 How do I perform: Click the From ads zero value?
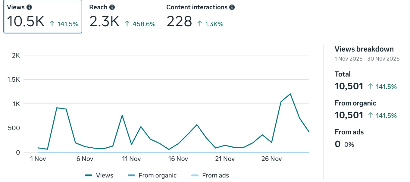(x=337, y=144)
